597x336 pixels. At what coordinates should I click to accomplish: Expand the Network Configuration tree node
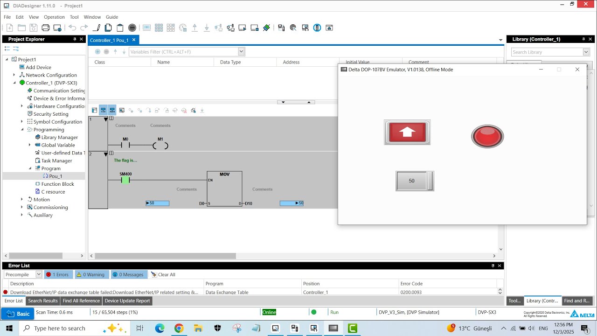pyautogui.click(x=14, y=75)
